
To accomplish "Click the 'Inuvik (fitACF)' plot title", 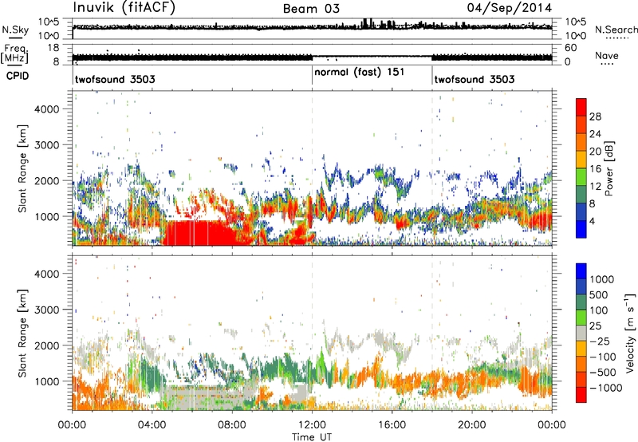I will click(x=124, y=8).
